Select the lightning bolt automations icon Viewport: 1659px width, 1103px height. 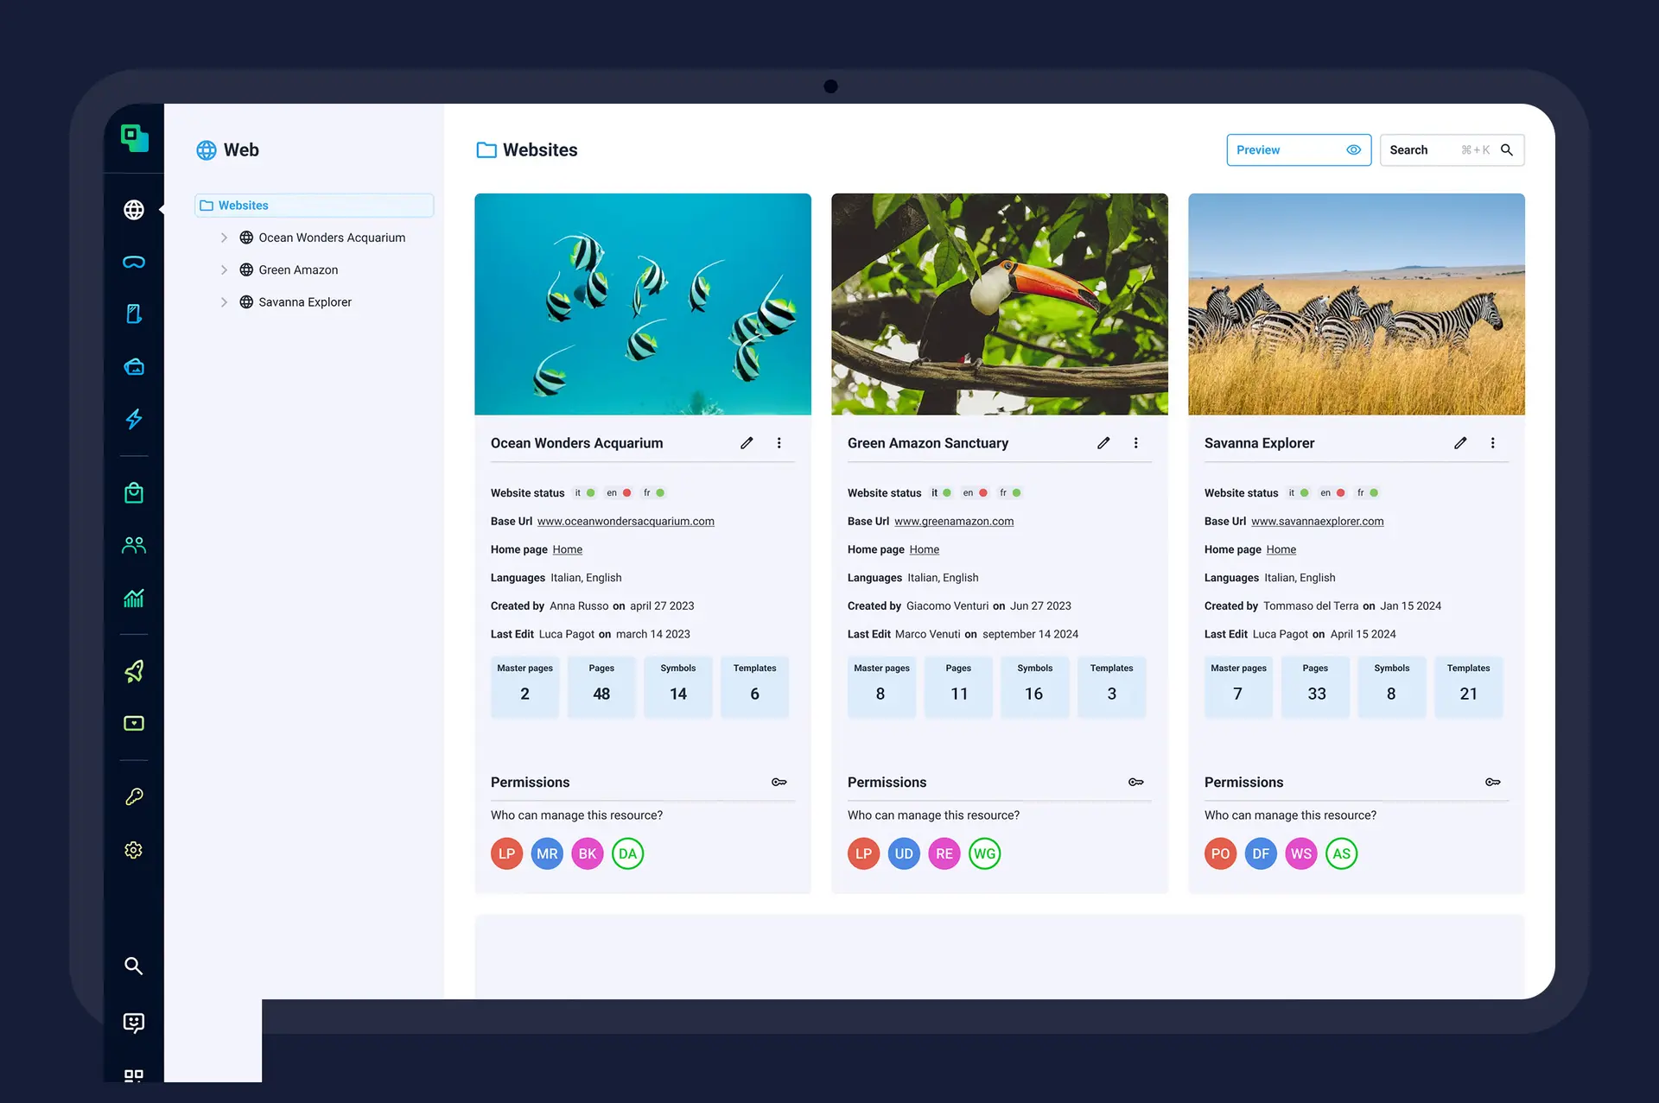click(x=134, y=420)
